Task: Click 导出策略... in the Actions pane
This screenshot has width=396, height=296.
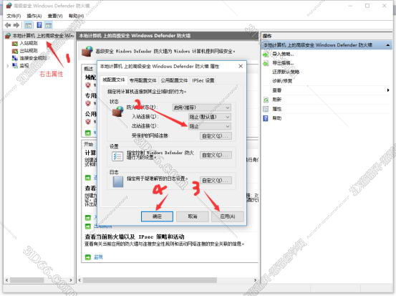Action: 283,63
